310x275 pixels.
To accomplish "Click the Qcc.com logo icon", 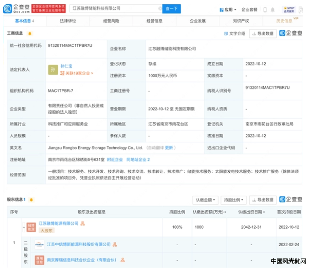I will click(7, 9).
